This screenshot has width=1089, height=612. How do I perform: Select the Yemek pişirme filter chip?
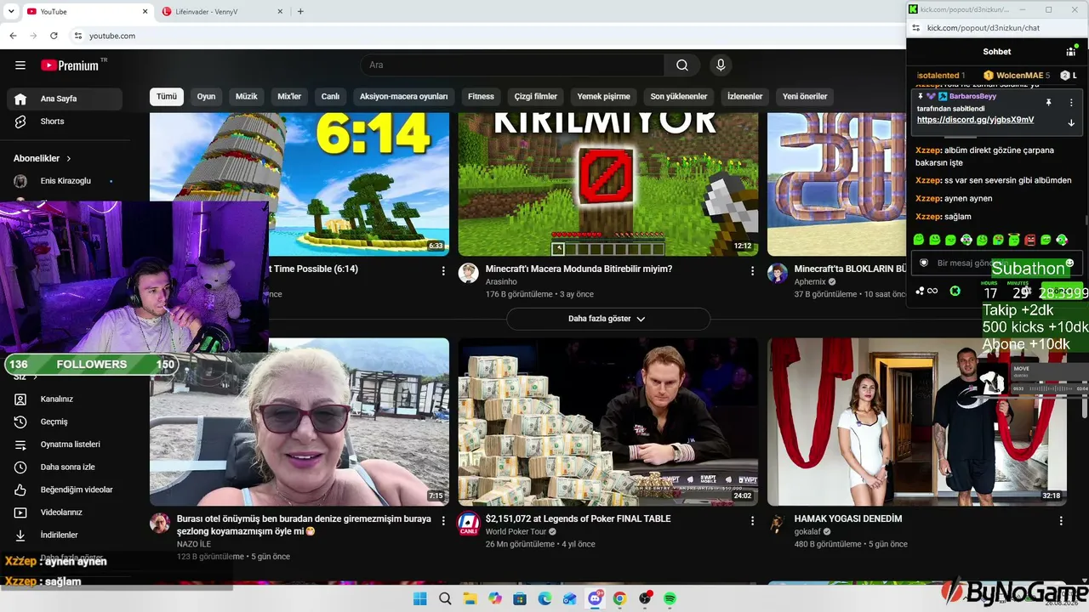604,97
